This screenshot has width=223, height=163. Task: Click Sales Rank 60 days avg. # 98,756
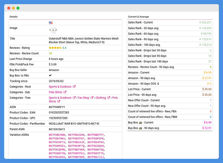[x=206, y=34]
